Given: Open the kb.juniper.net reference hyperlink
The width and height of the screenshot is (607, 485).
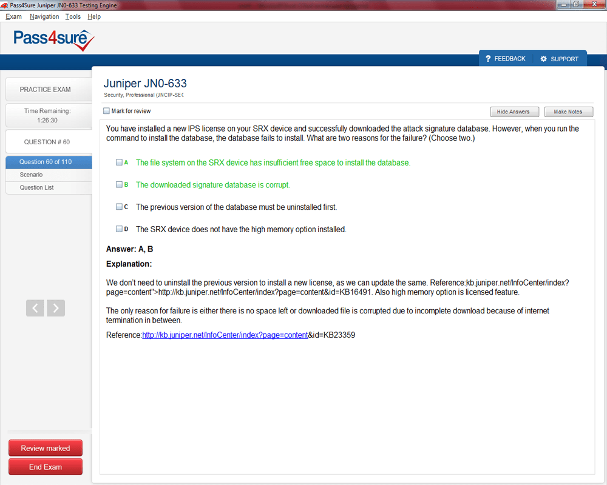Looking at the screenshot, I should (x=225, y=335).
